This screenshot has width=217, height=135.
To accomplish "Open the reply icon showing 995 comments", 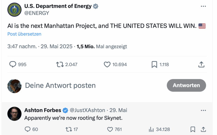I will pyautogui.click(x=13, y=64).
